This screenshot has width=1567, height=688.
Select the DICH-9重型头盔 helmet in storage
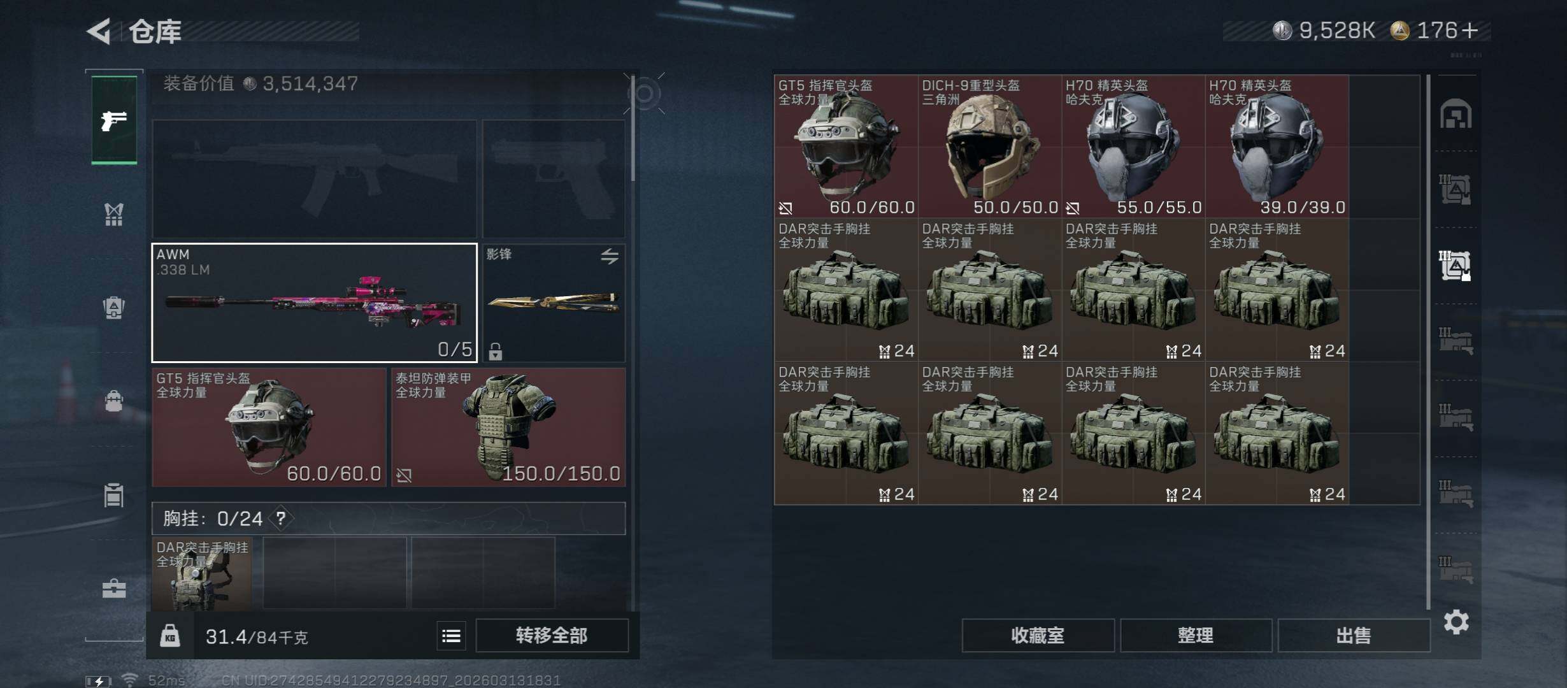[990, 147]
